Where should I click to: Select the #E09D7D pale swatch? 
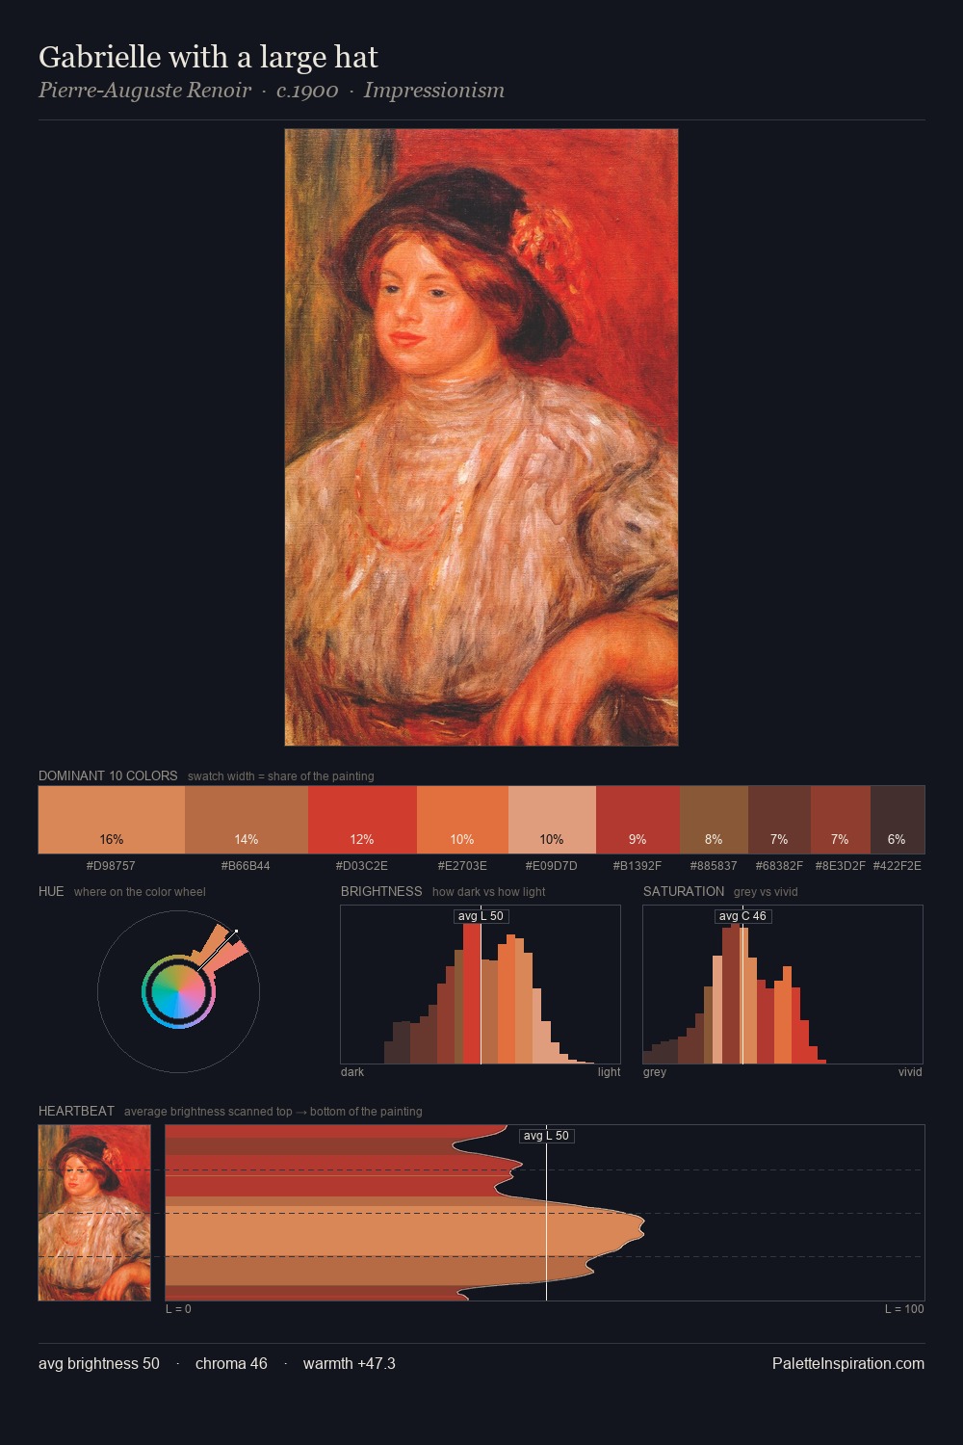[x=552, y=820]
